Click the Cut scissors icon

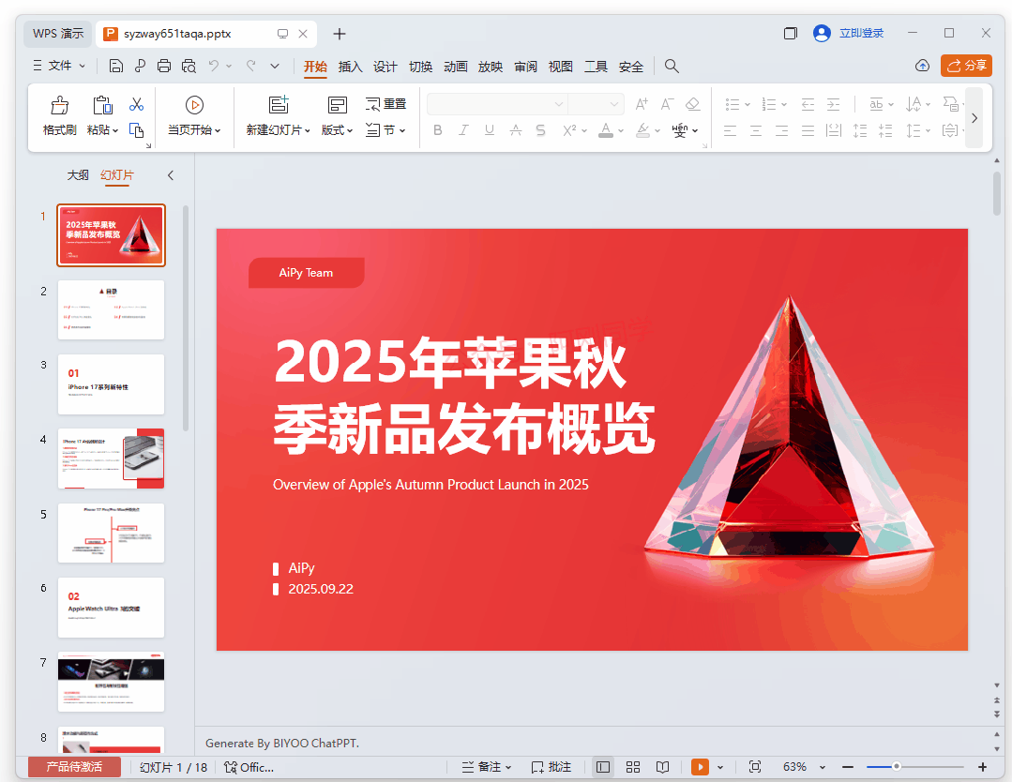pyautogui.click(x=138, y=103)
